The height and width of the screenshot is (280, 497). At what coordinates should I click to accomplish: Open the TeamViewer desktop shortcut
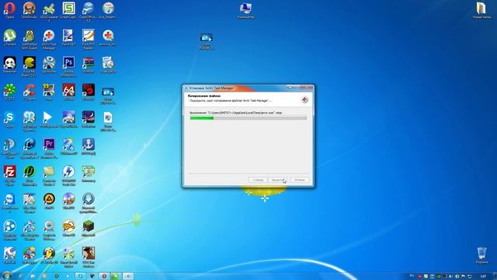pos(9,203)
